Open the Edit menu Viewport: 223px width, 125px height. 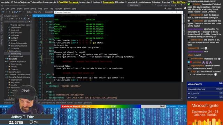[7, 9]
